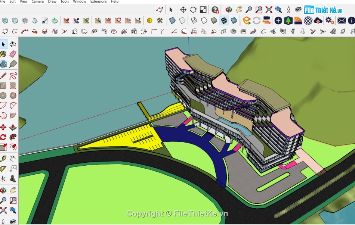Select the 2 Point Arc tool
This screenshot has height=225, width=355.
[x=13, y=105]
